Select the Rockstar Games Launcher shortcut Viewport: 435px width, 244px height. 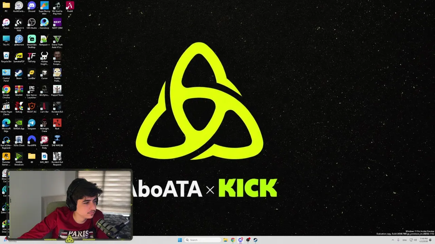pos(6,159)
